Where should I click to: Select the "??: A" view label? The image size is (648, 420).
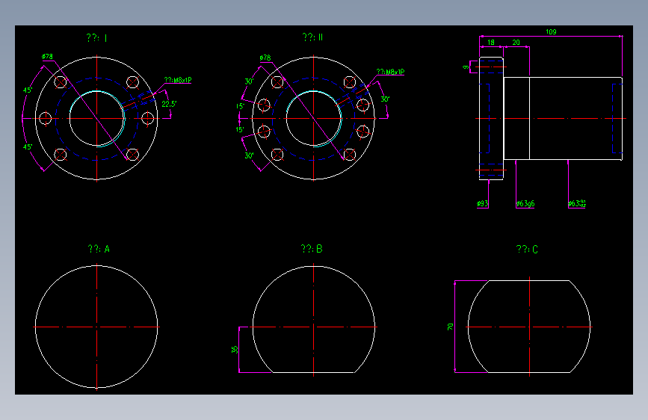(99, 249)
